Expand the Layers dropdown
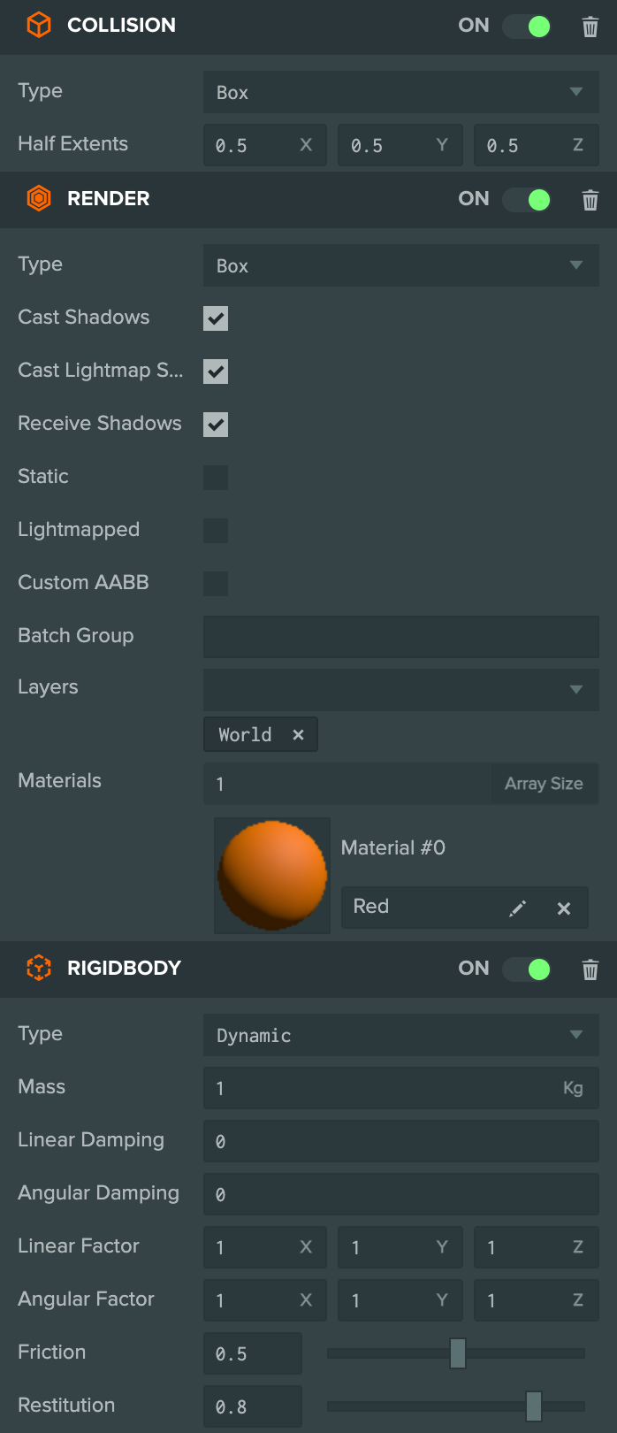The height and width of the screenshot is (1433, 617). (x=401, y=689)
